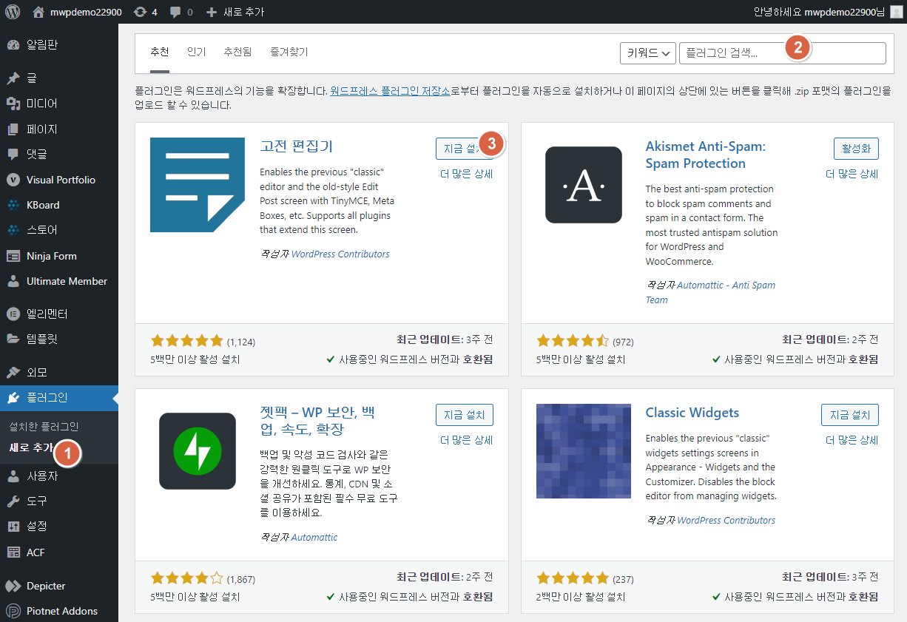Open 젯팩 – WP 보안 plugin title

coord(318,421)
